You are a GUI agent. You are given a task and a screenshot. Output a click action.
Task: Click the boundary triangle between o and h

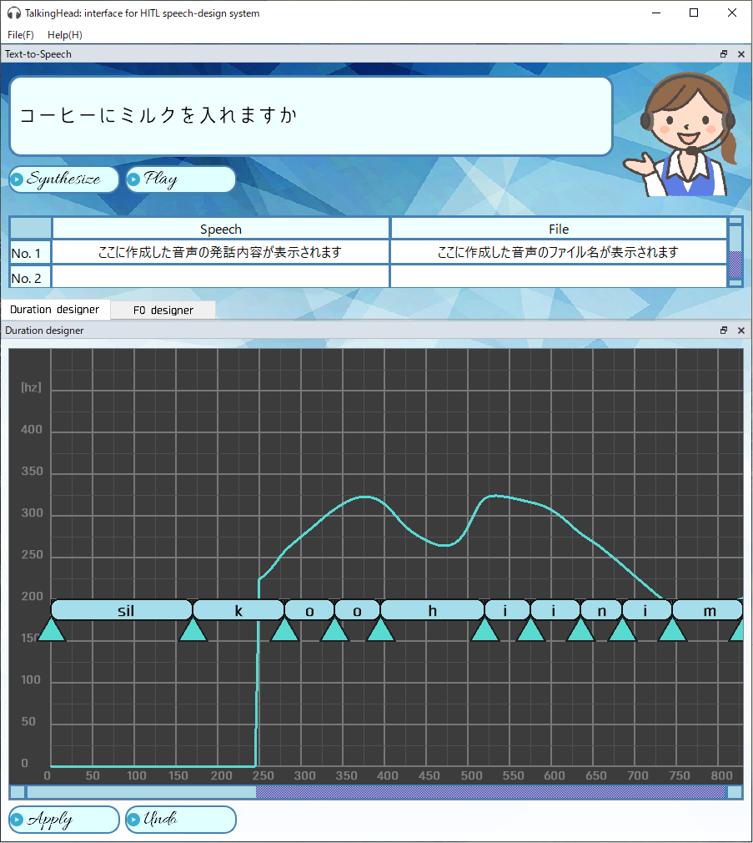(380, 631)
